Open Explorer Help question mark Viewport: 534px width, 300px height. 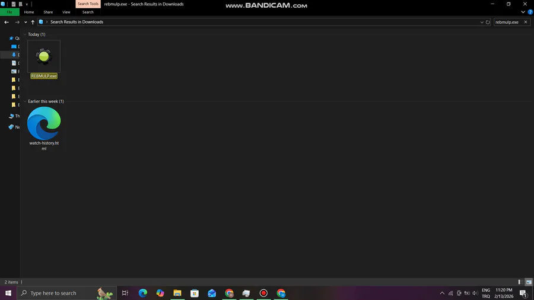click(530, 12)
